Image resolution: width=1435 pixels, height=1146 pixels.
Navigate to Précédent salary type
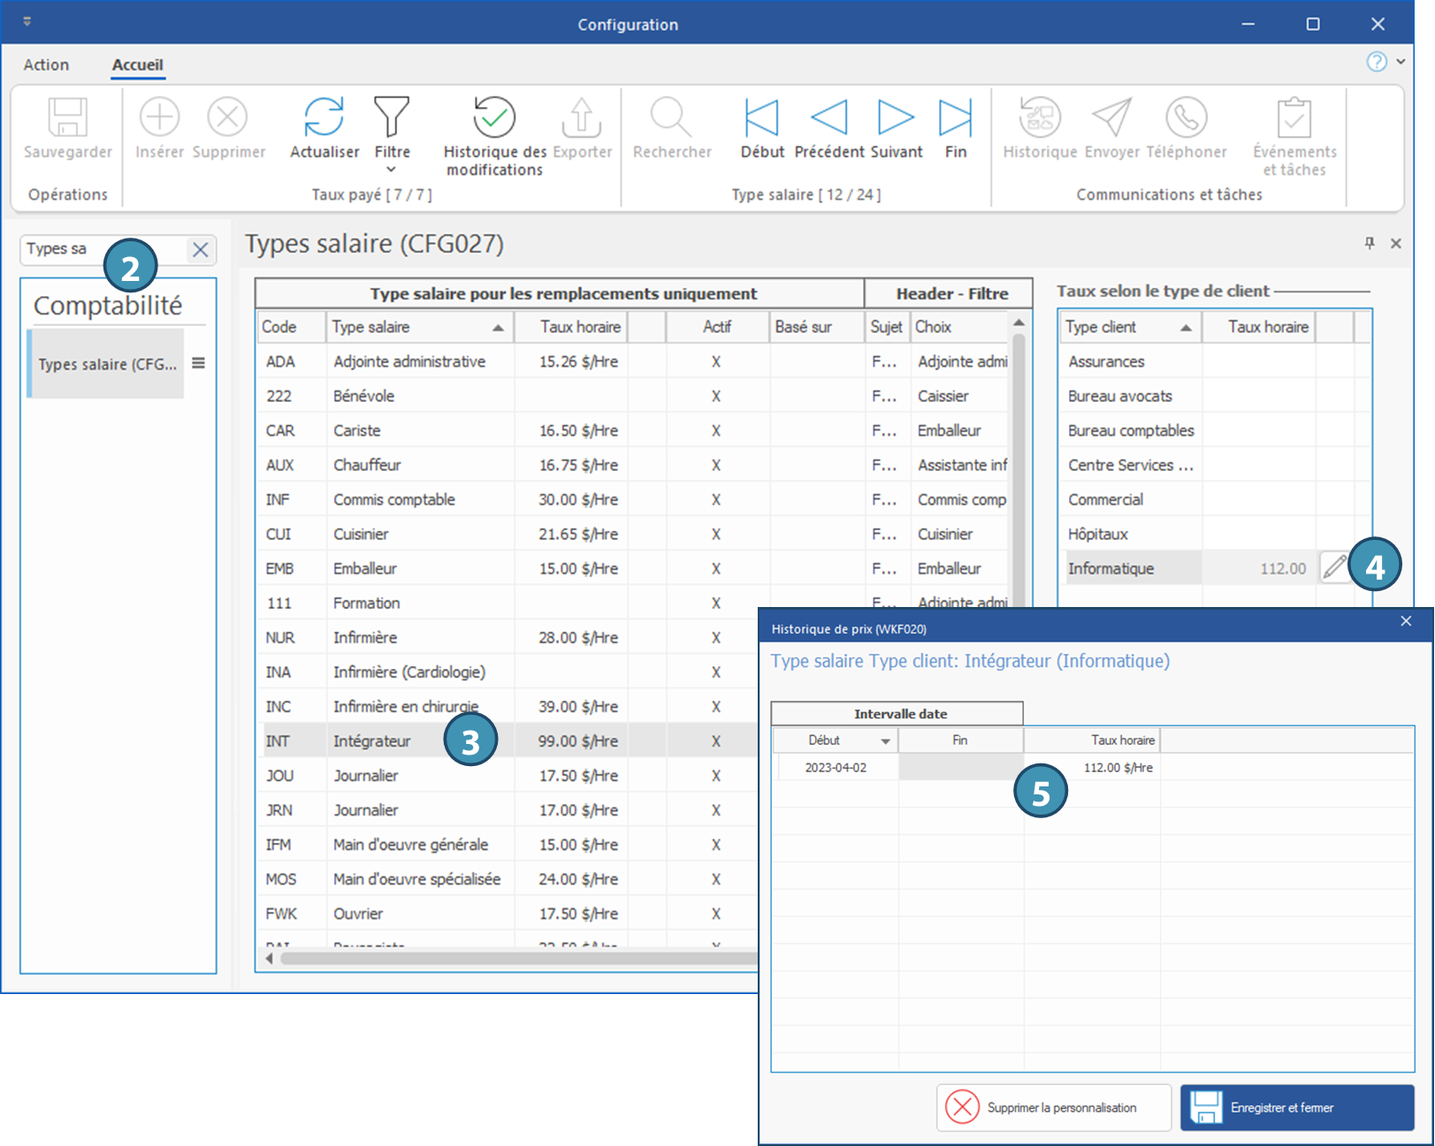pyautogui.click(x=828, y=118)
